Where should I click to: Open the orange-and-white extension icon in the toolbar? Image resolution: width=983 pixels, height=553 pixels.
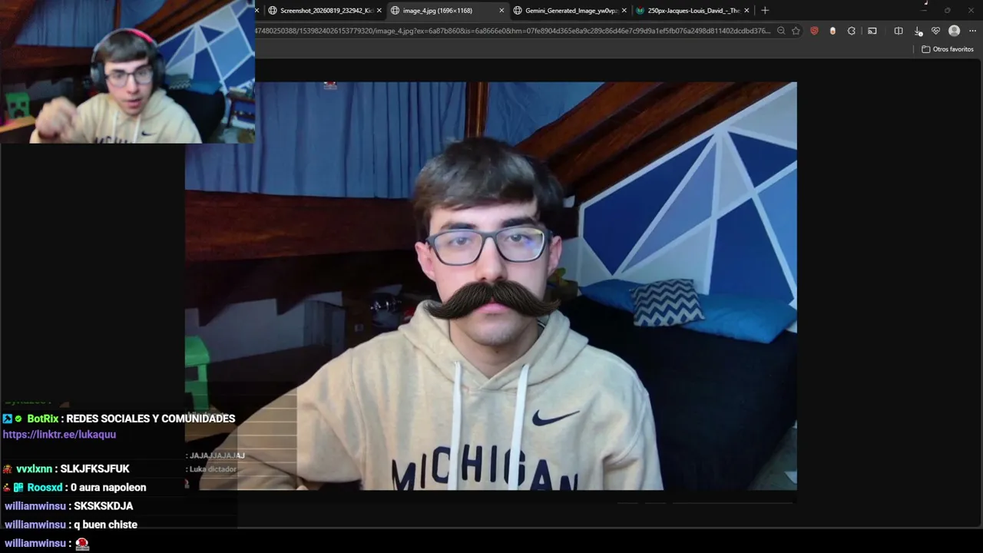tap(832, 31)
